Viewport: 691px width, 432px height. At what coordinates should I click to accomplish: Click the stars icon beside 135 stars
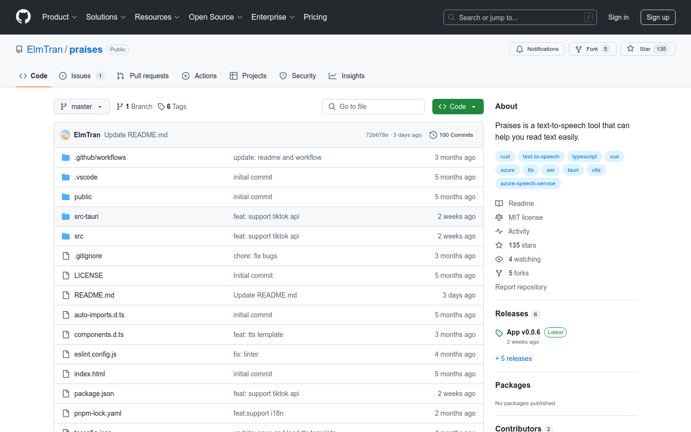pyautogui.click(x=499, y=245)
